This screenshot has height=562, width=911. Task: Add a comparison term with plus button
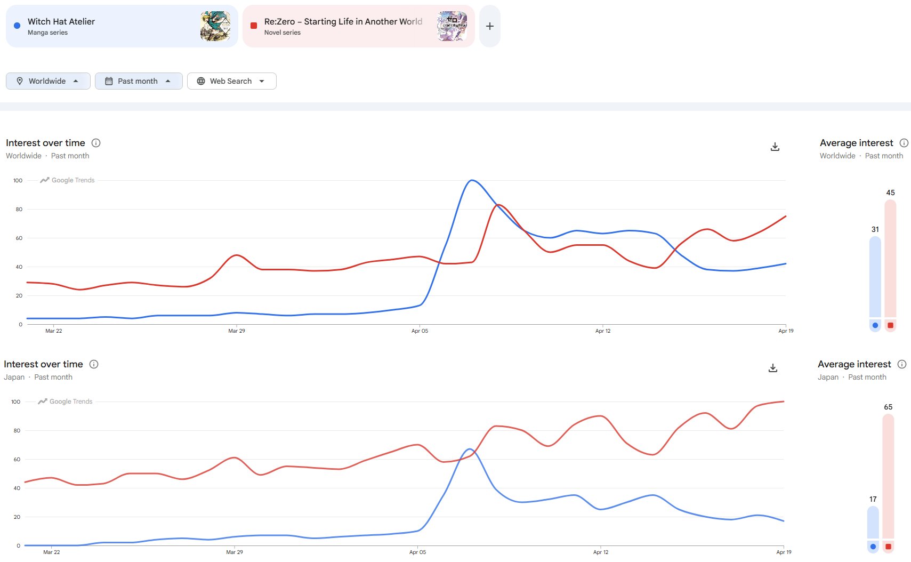tap(490, 26)
